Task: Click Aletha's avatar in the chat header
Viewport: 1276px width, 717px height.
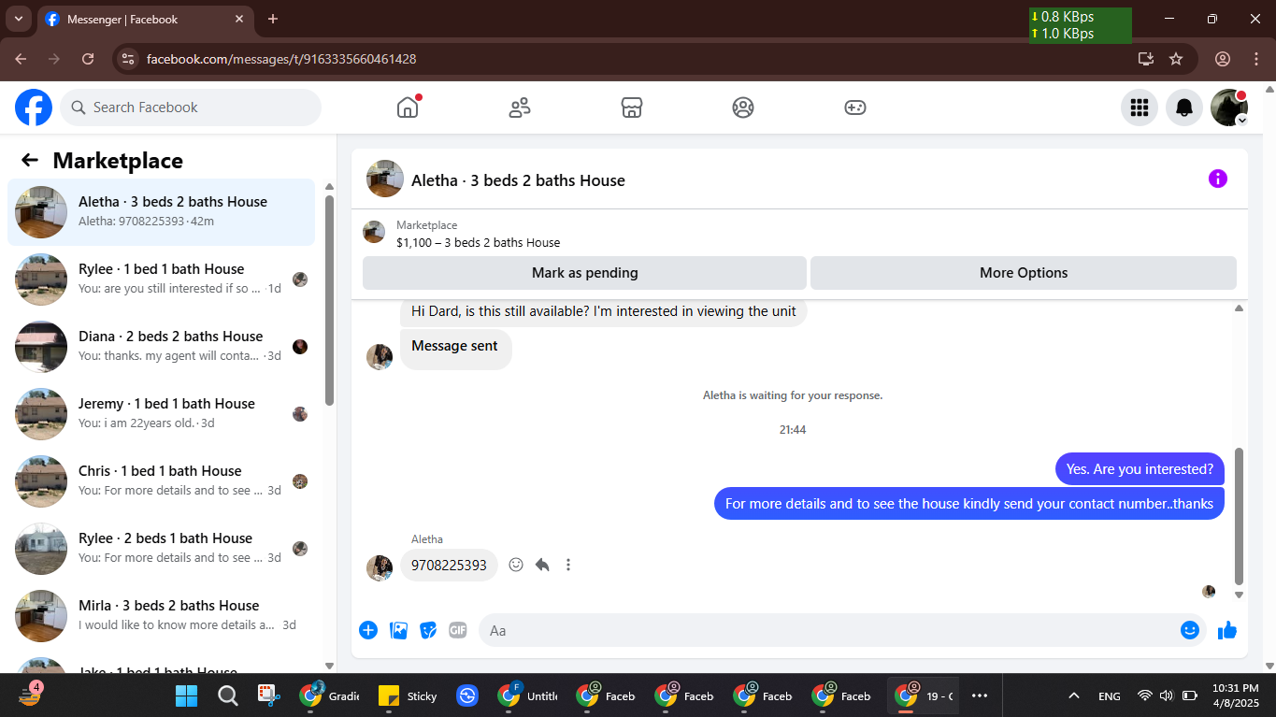Action: click(x=385, y=179)
